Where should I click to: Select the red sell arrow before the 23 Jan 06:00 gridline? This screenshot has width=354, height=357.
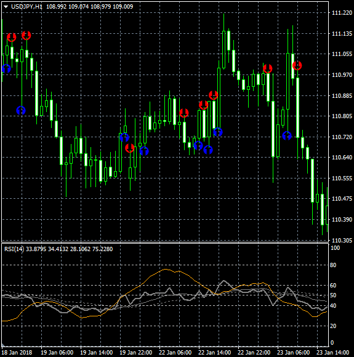point(267,68)
